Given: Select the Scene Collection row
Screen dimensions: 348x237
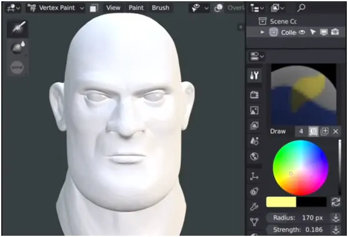Looking at the screenshot, I should [296, 21].
